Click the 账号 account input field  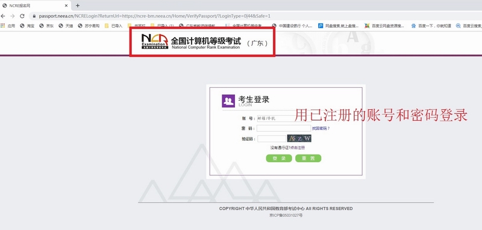click(284, 118)
